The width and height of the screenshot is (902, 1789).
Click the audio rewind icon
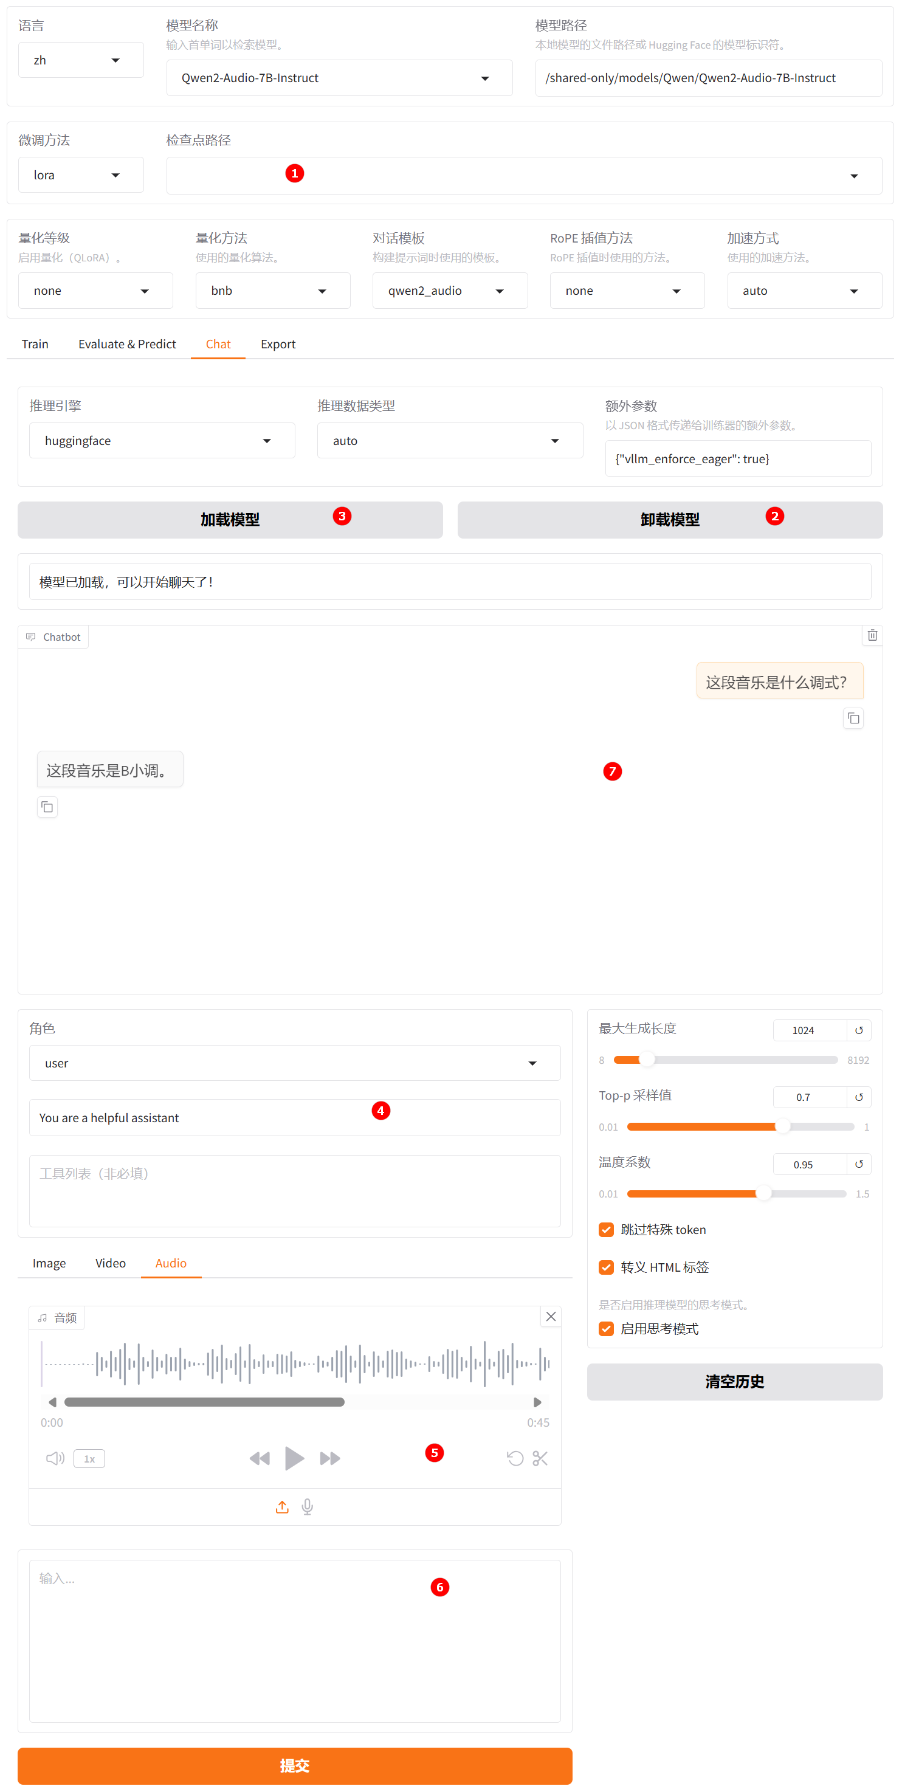pyautogui.click(x=259, y=1458)
